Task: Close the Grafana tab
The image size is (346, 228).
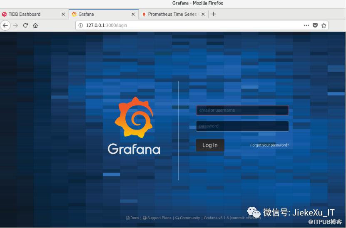Action: pos(133,14)
